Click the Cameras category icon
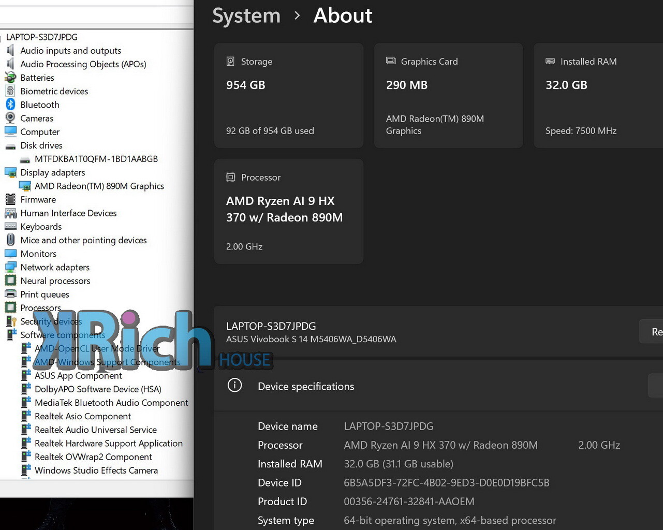663x530 pixels. pyautogui.click(x=10, y=117)
